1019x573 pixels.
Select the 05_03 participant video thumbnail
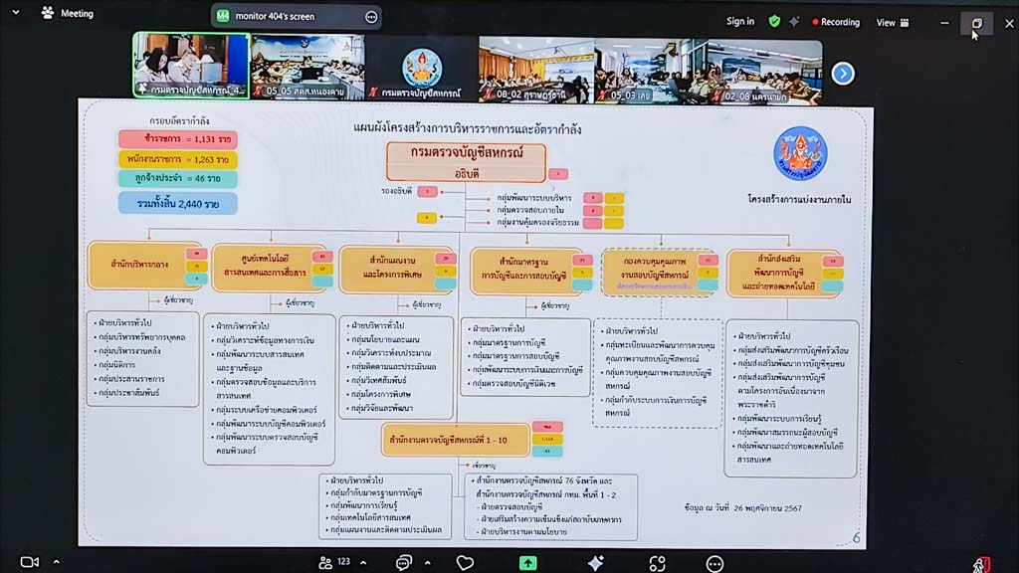[x=651, y=71]
